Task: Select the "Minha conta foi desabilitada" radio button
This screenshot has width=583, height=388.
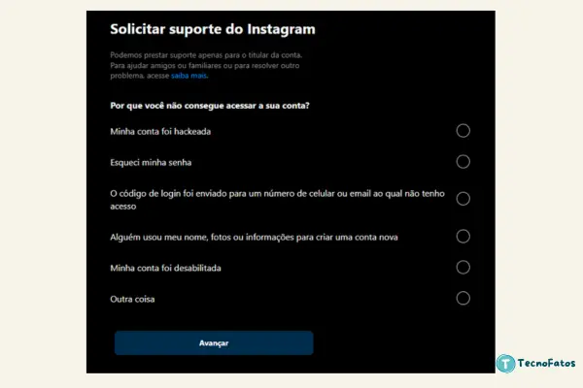Action: [x=463, y=267]
